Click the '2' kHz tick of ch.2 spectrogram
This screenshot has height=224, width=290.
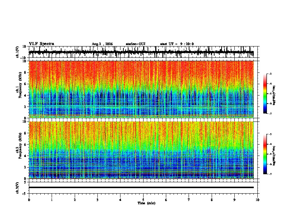coord(25,167)
